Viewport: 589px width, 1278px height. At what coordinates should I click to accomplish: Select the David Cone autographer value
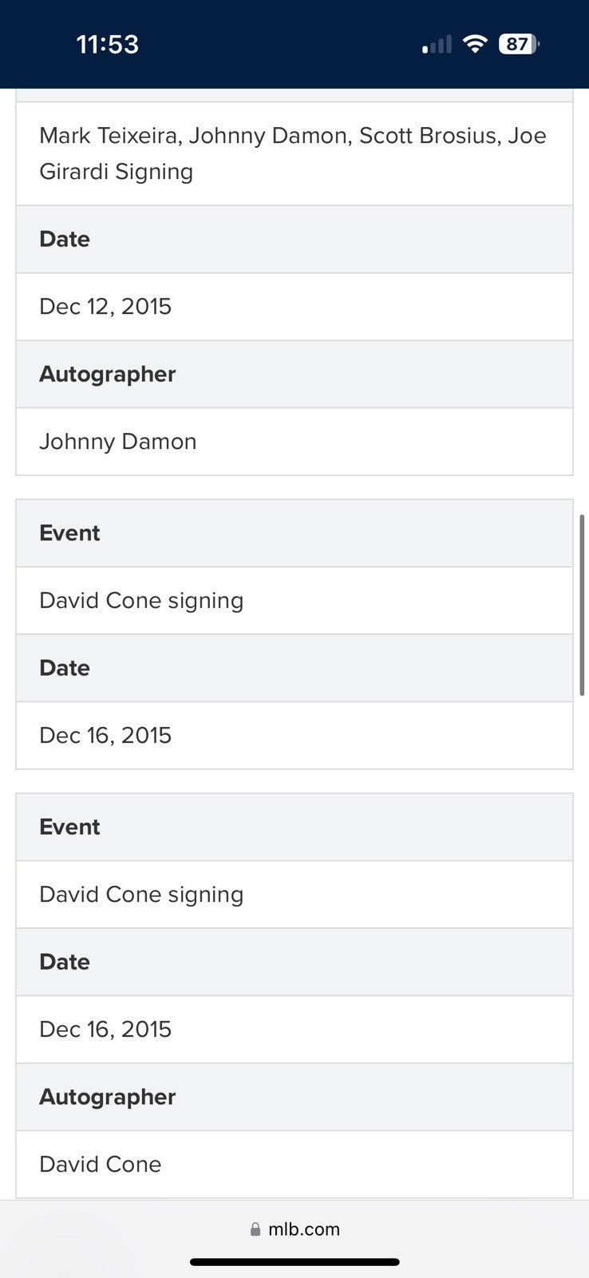[101, 1165]
